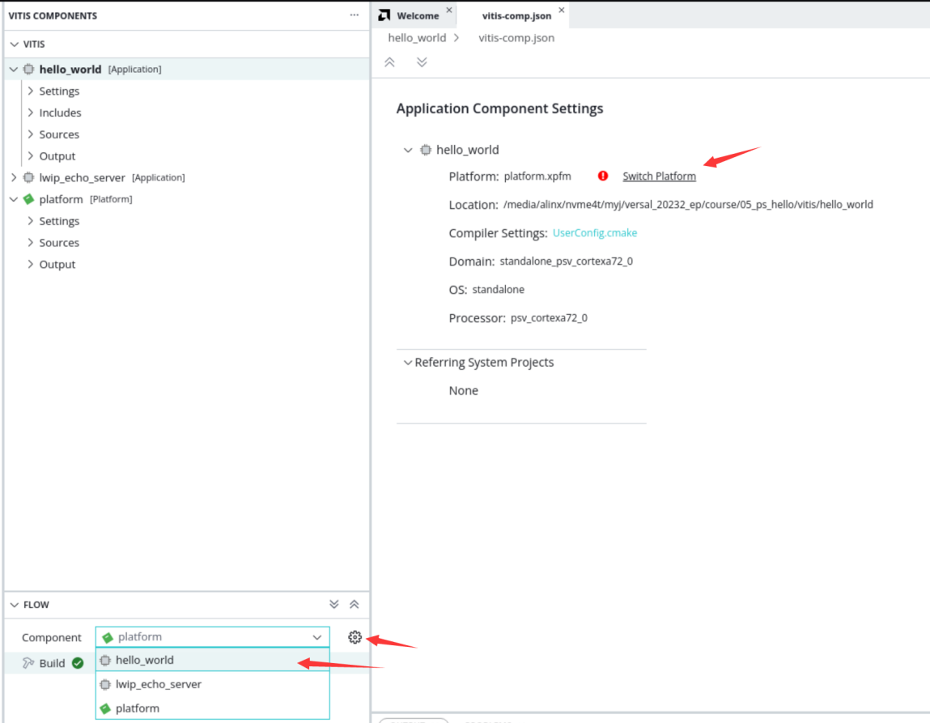The width and height of the screenshot is (930, 723).
Task: Click the red platform error icon
Action: (x=603, y=176)
